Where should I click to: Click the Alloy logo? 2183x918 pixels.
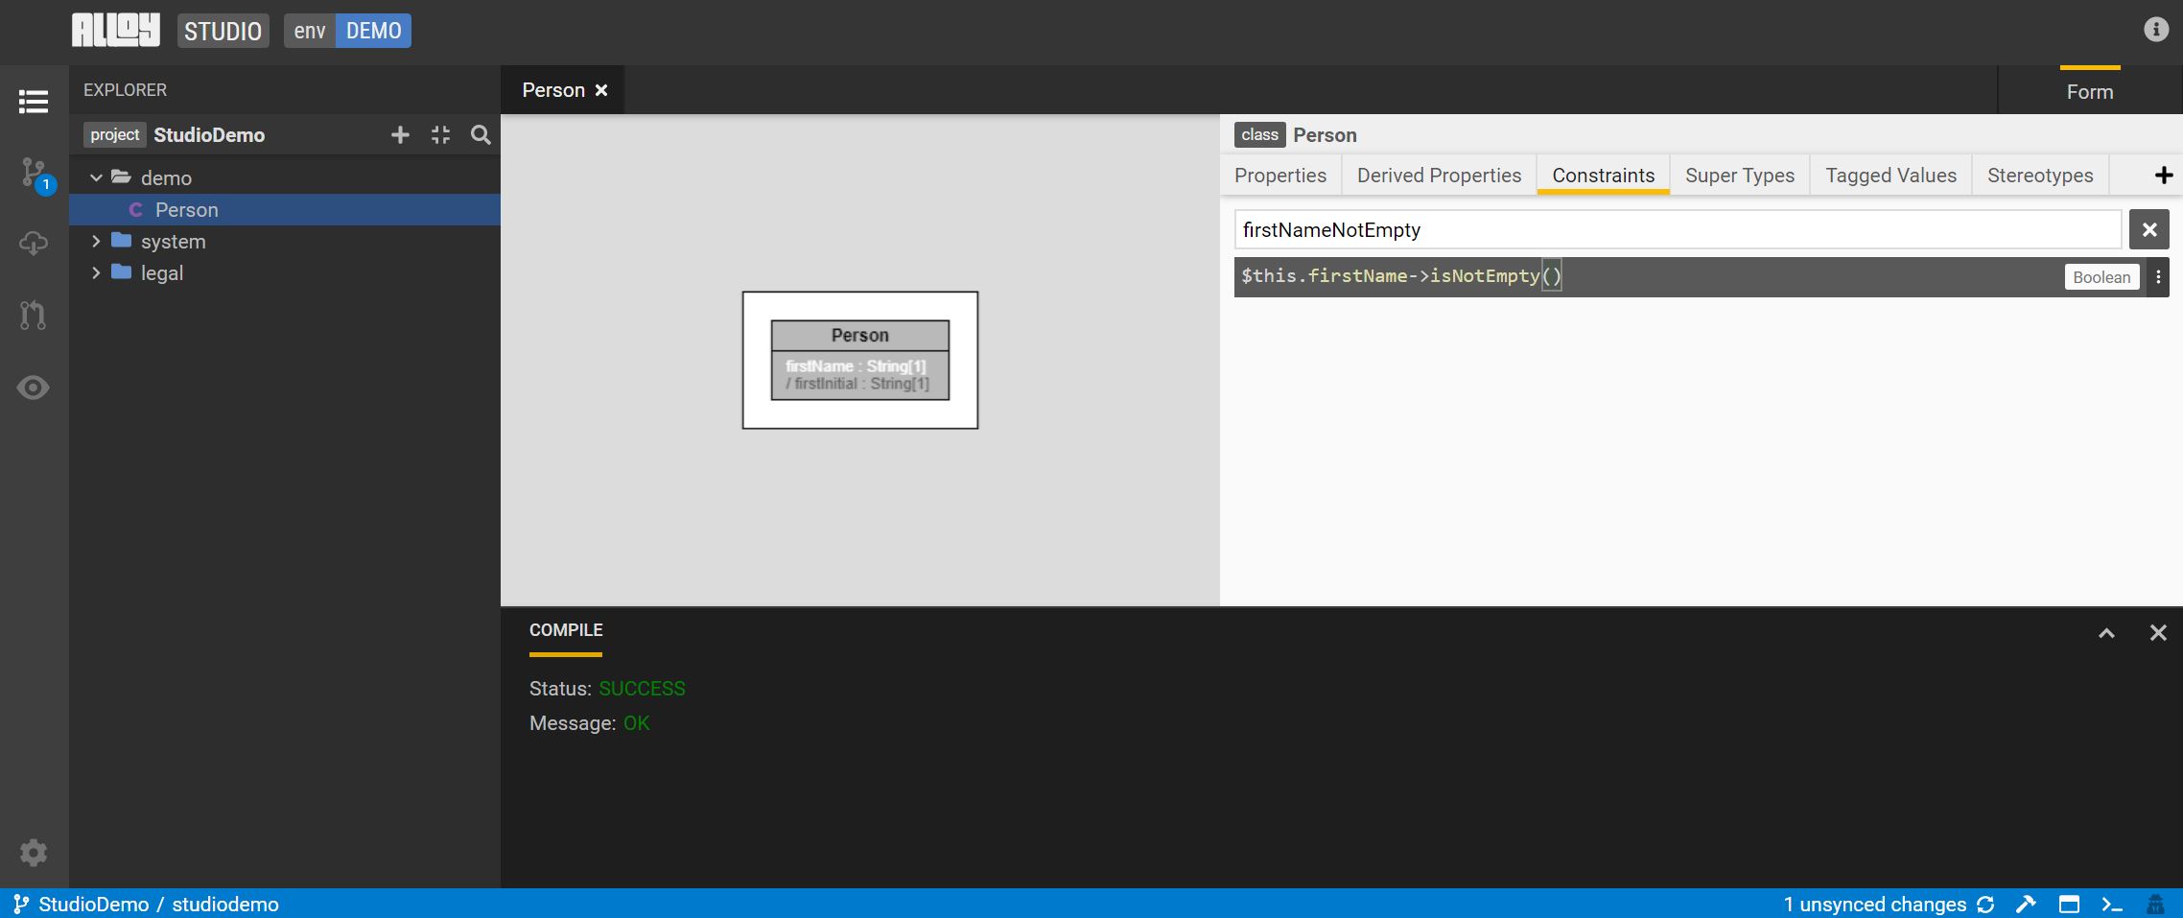[x=115, y=30]
